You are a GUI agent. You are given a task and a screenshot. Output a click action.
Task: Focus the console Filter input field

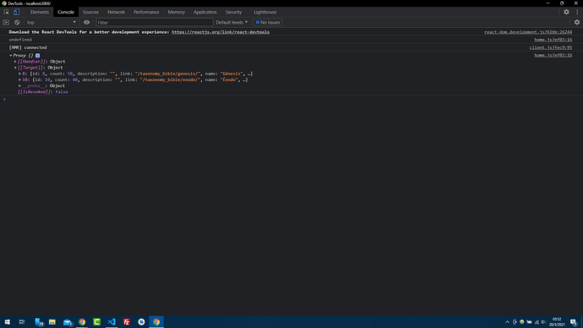pos(155,22)
